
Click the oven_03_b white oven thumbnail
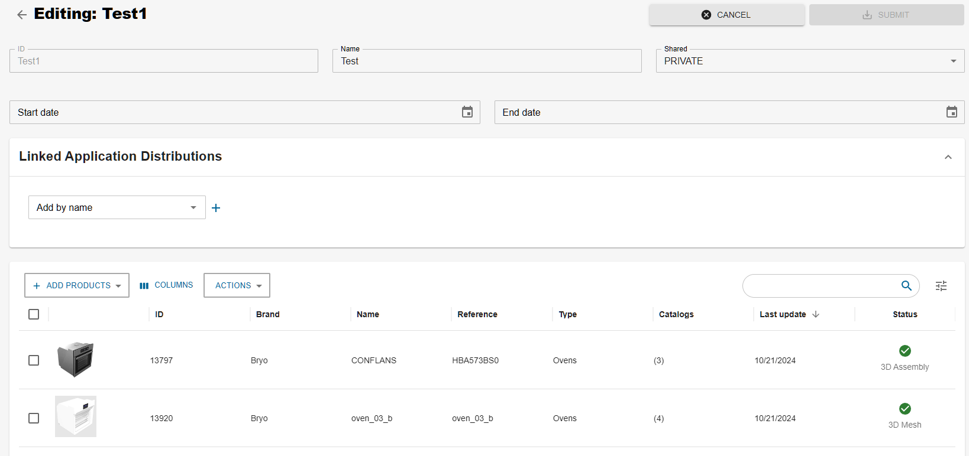tap(76, 416)
